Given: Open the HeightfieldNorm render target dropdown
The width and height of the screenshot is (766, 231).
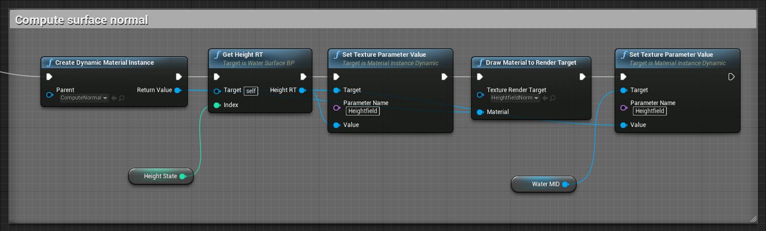Looking at the screenshot, I should pyautogui.click(x=515, y=98).
